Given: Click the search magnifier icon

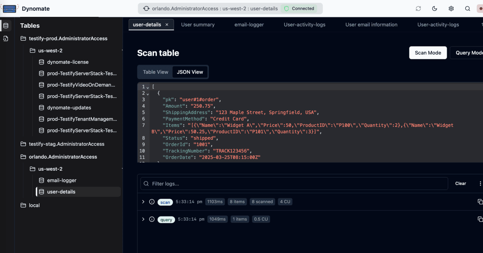Looking at the screenshot, I should (x=467, y=8).
